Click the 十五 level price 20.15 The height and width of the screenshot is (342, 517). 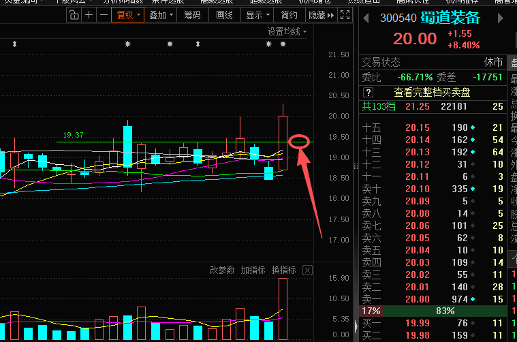418,127
